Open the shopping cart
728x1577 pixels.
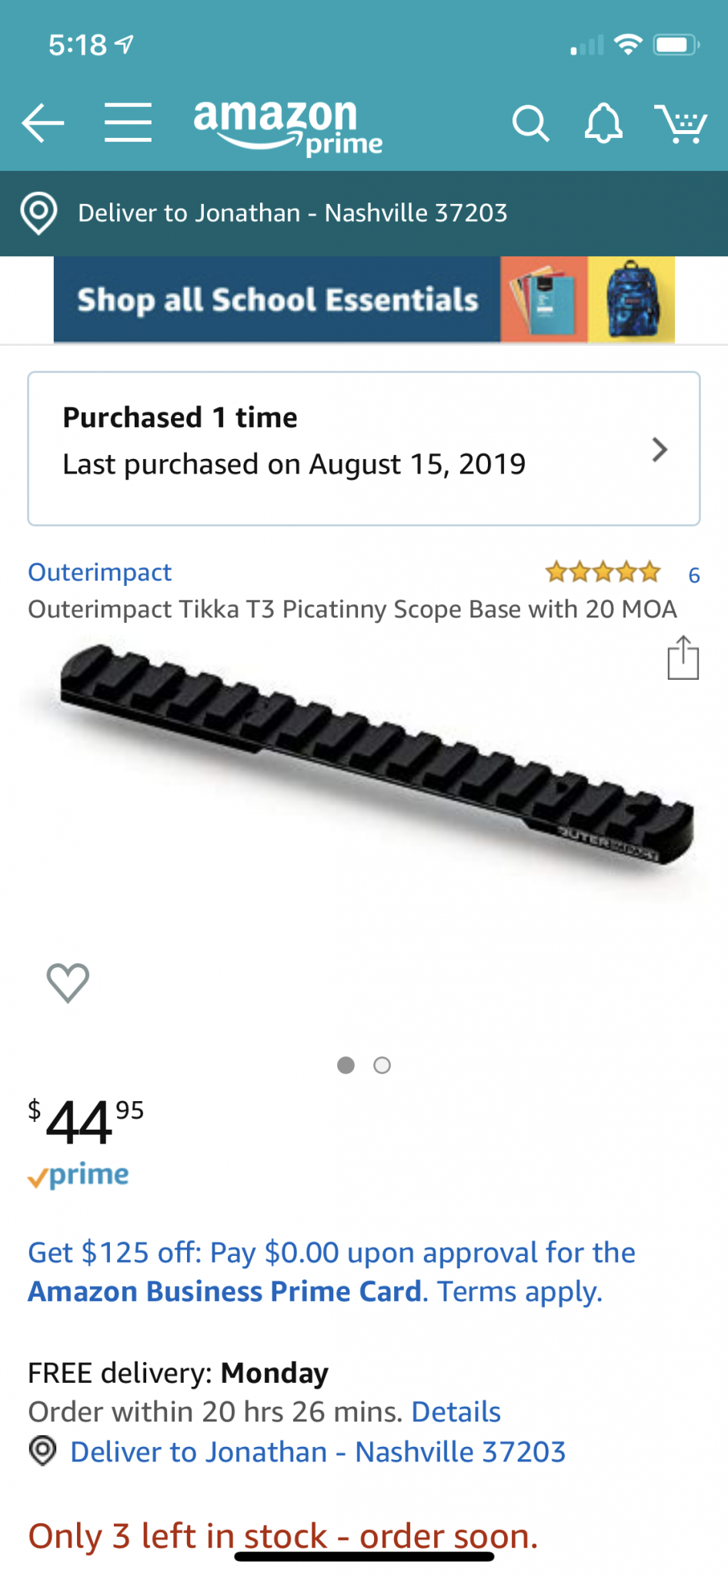click(x=681, y=123)
